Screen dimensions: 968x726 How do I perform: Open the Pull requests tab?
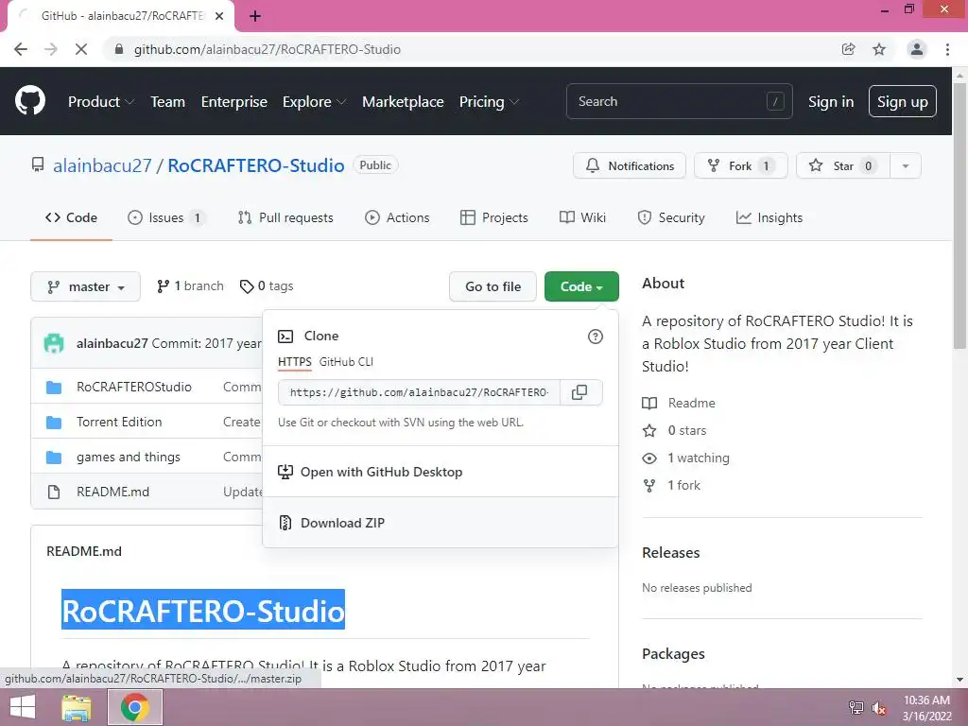(285, 218)
